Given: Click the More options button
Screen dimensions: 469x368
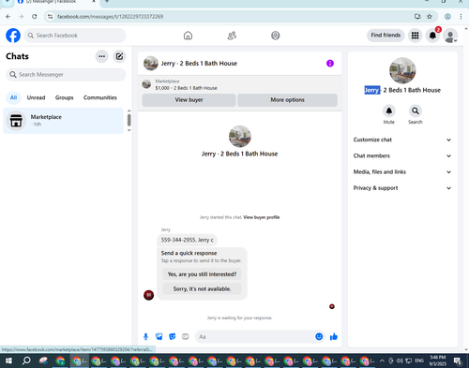Looking at the screenshot, I should (287, 100).
